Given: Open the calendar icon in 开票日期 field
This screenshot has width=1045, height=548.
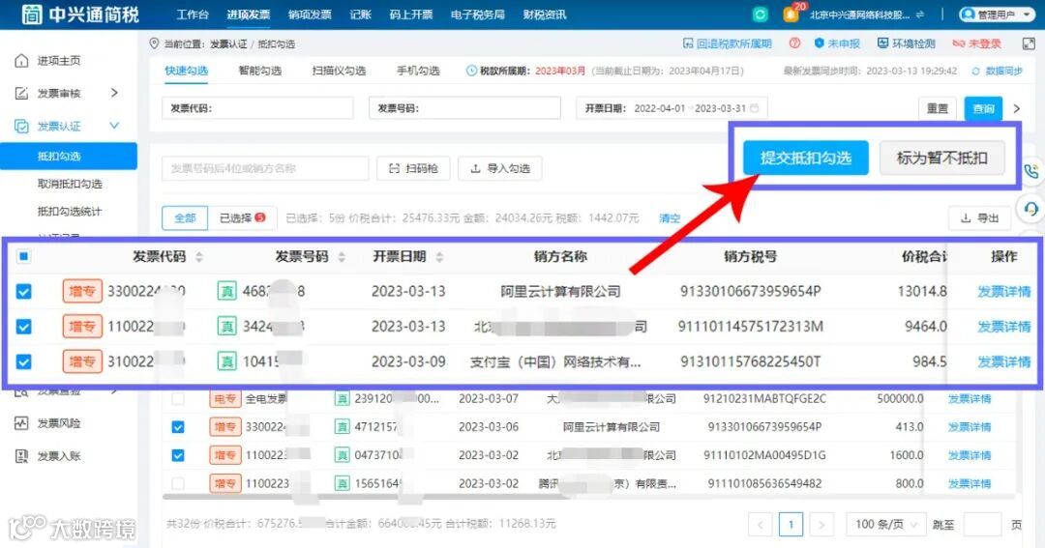Looking at the screenshot, I should click(755, 108).
